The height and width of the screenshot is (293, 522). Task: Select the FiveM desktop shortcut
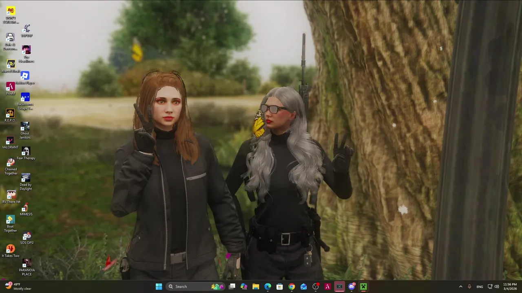coord(11,89)
